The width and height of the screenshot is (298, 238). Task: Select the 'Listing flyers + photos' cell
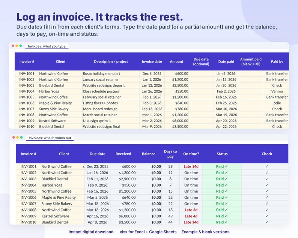111,103
